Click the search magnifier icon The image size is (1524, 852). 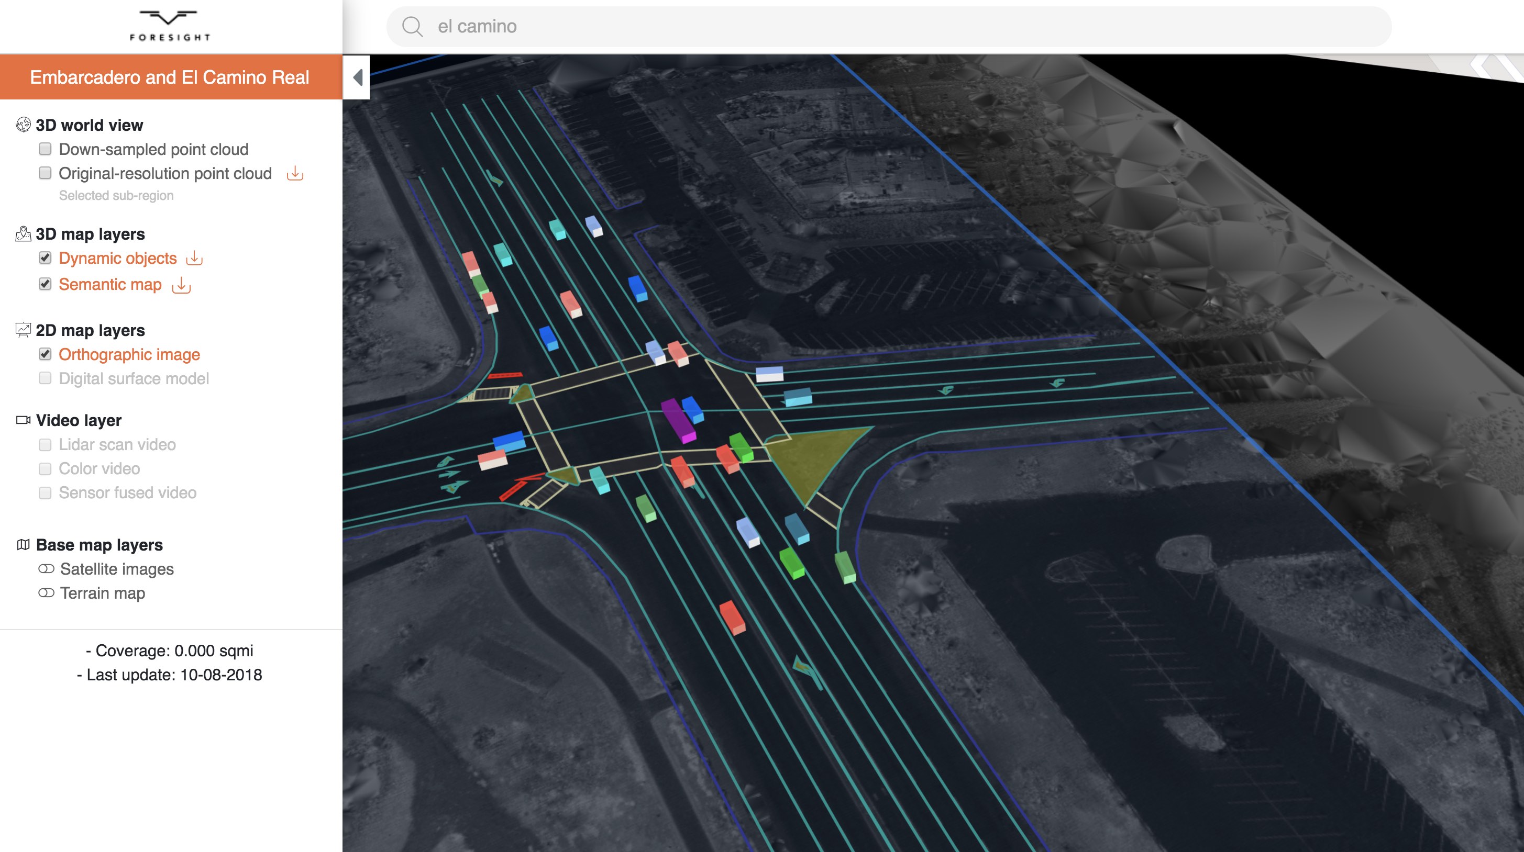click(x=412, y=27)
